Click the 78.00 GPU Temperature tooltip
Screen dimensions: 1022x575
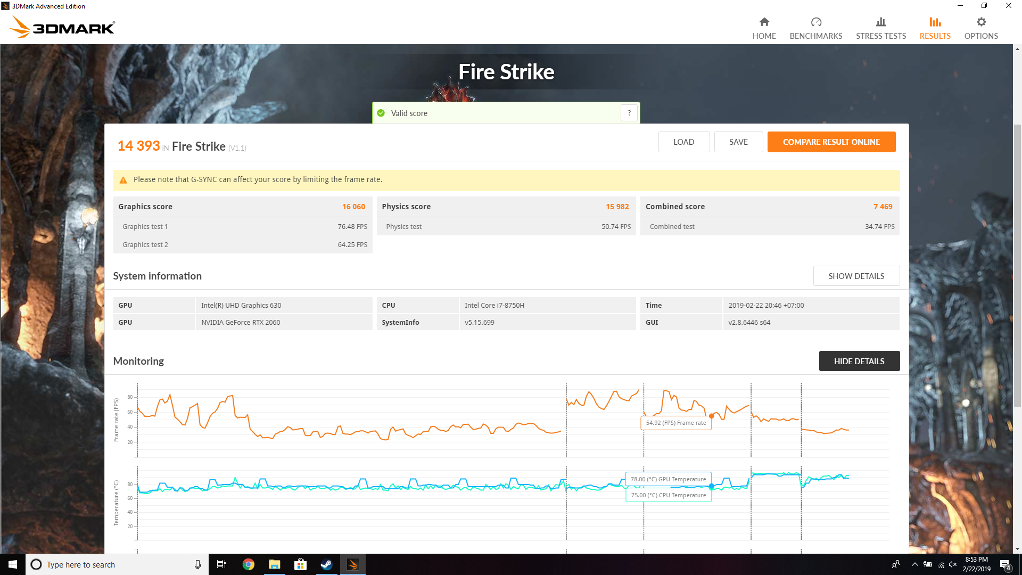(x=668, y=479)
